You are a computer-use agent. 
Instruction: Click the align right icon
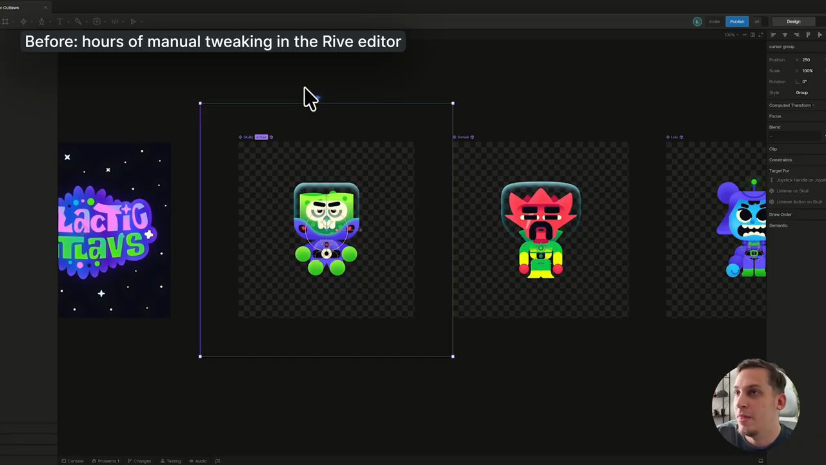tap(796, 35)
